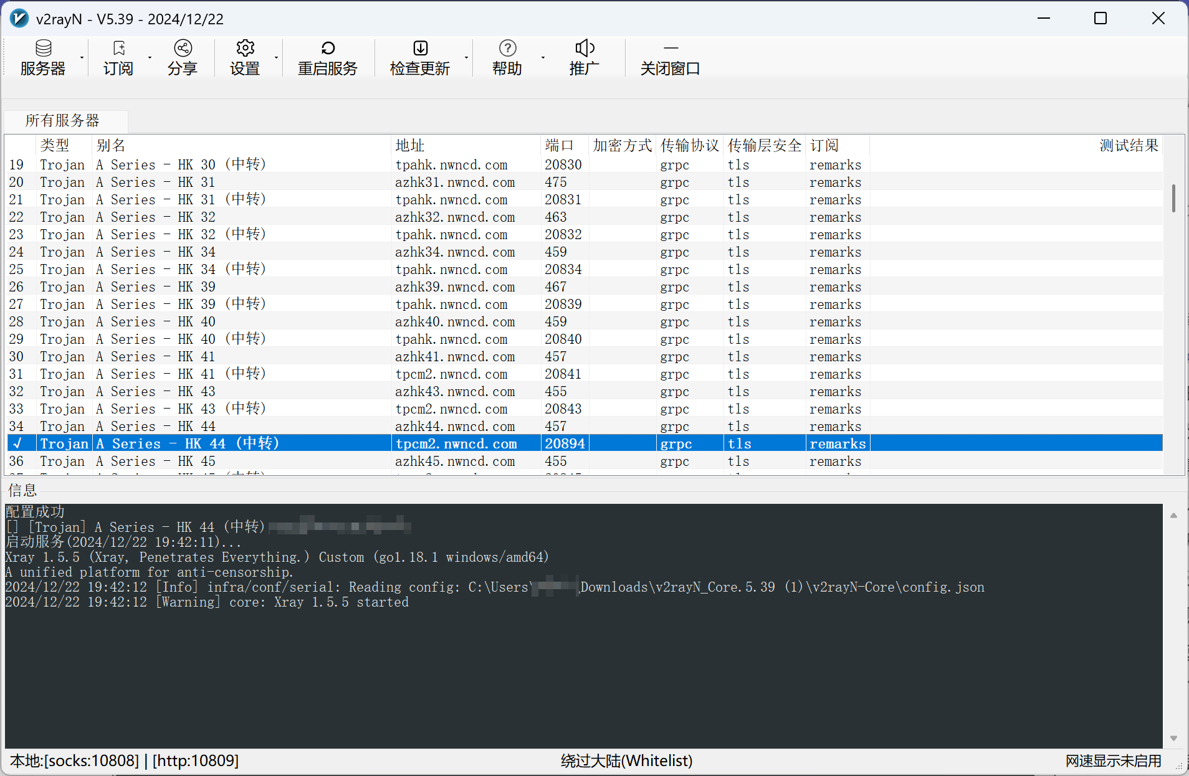This screenshot has width=1189, height=776.
Task: Click the Xray 1.5.5 started log line
Action: (x=207, y=602)
